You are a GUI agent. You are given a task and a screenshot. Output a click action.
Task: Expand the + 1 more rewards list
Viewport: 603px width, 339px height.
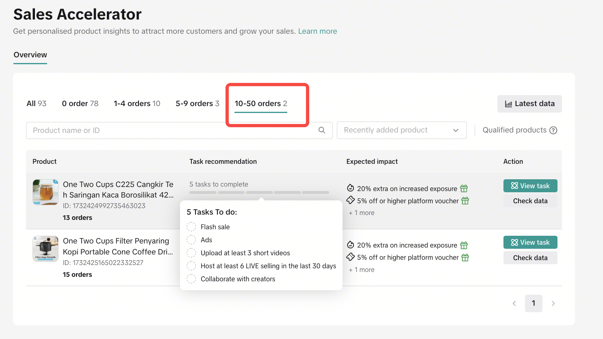coord(361,213)
